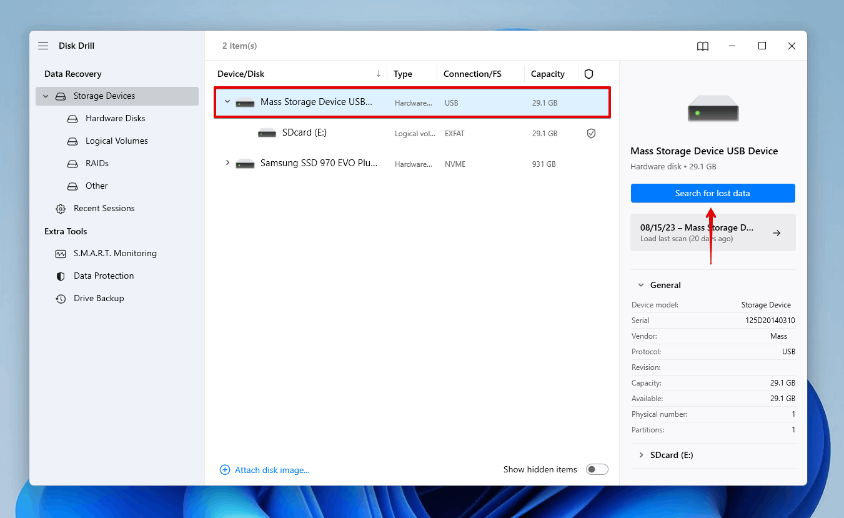Click the Recent Sessions gear icon
Screen dimensions: 844x518
61,209
